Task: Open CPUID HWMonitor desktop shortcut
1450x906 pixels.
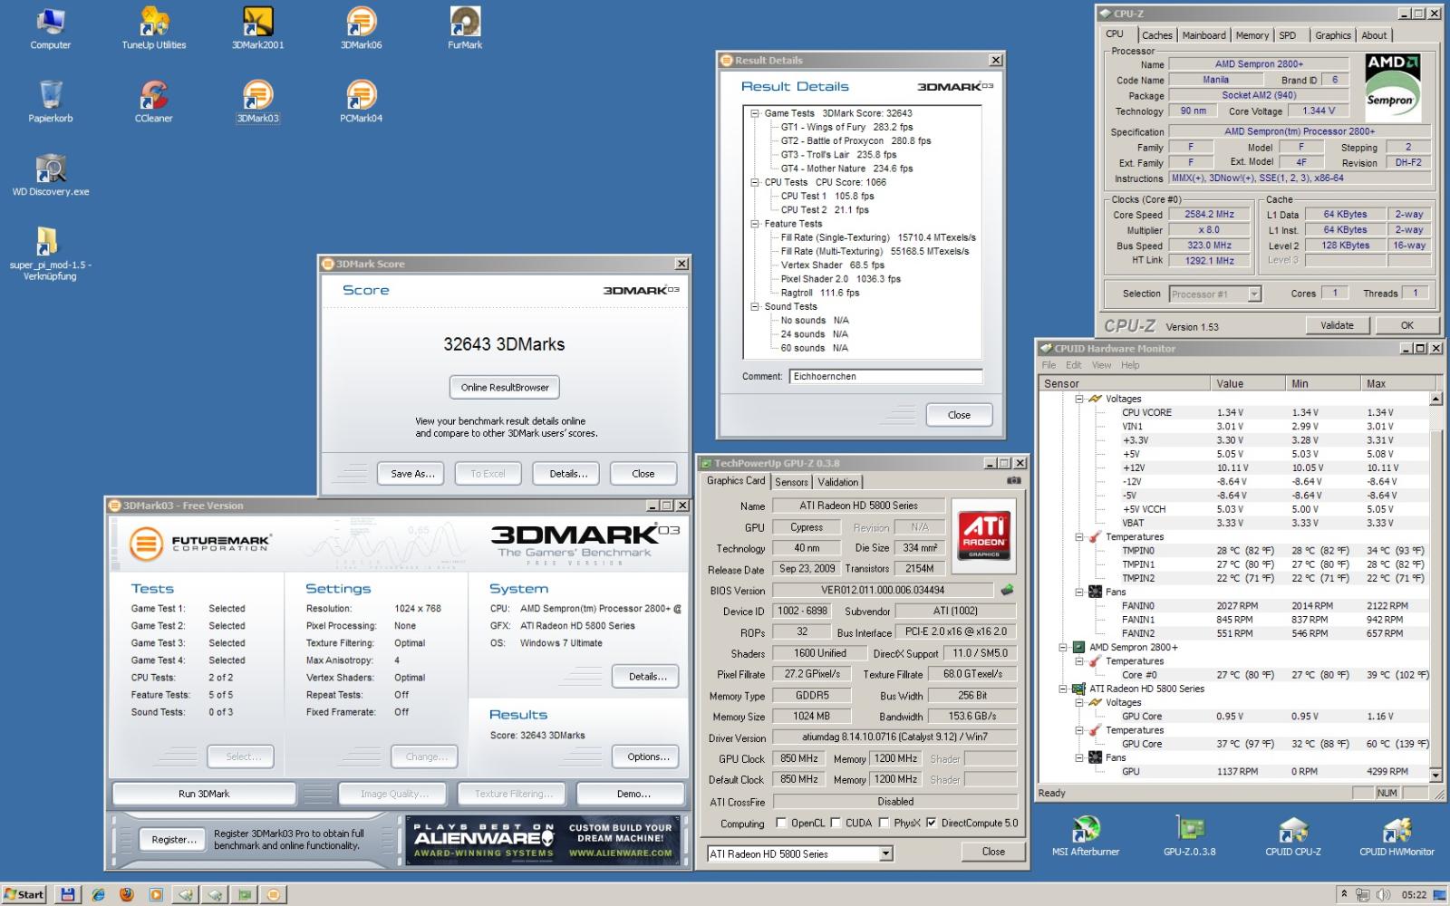Action: coord(1397,836)
